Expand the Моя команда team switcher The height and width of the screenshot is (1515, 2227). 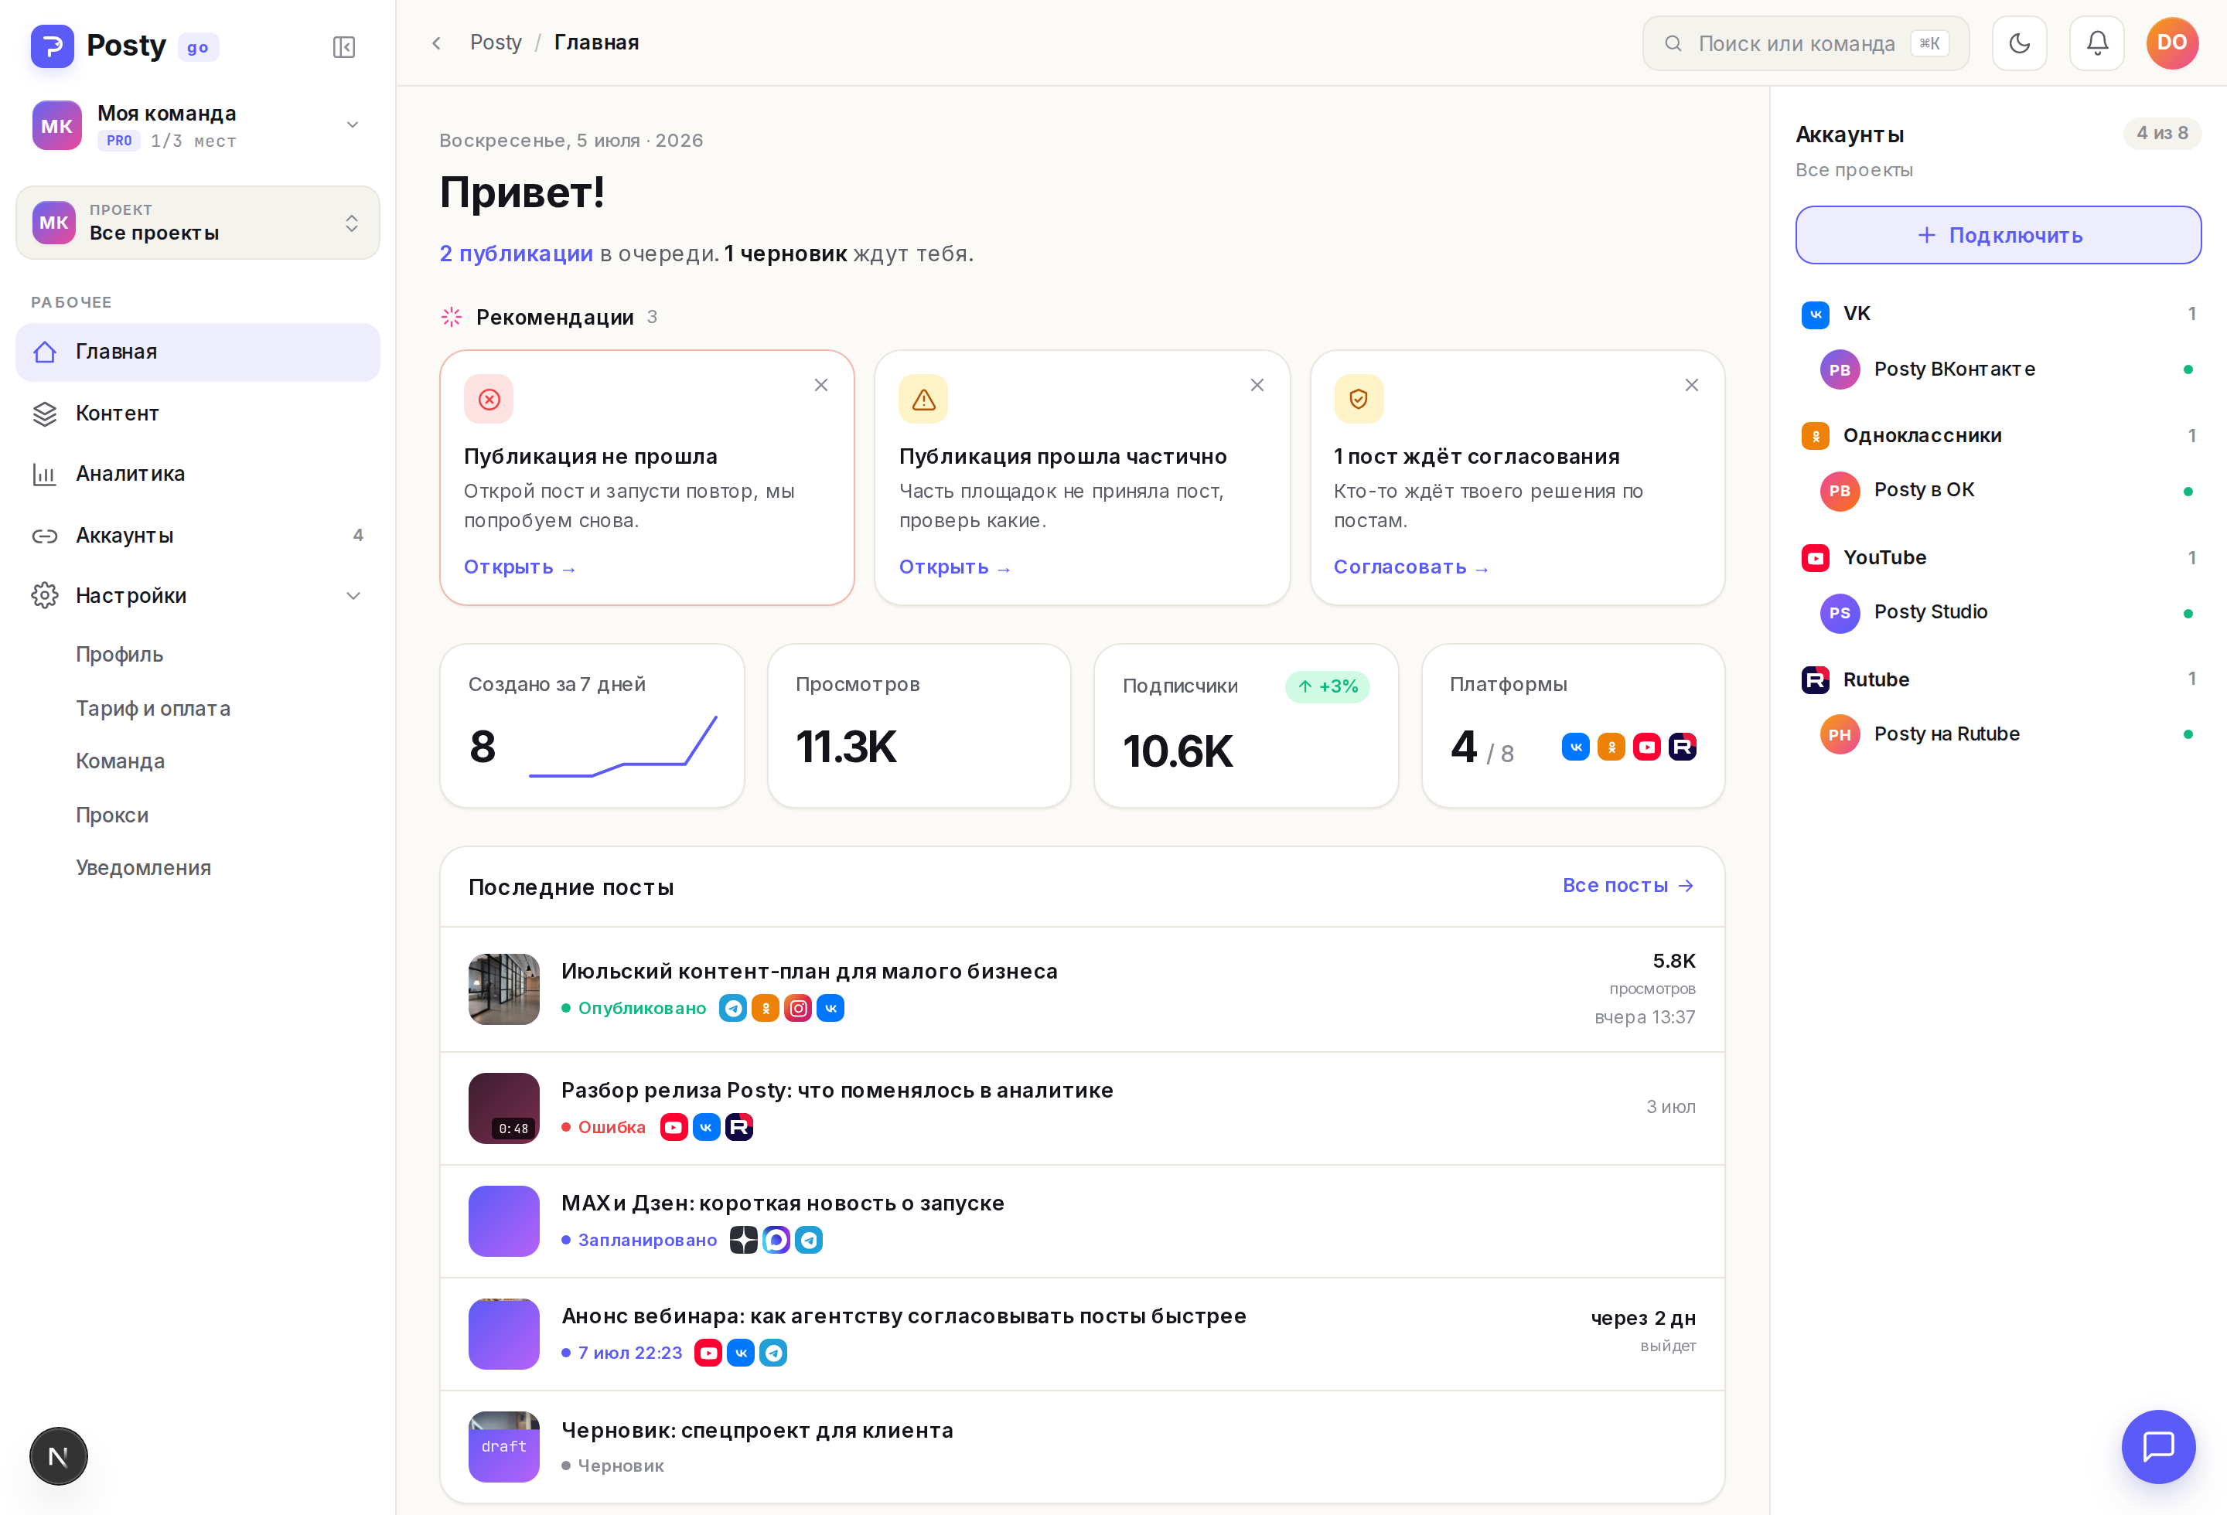(x=197, y=125)
